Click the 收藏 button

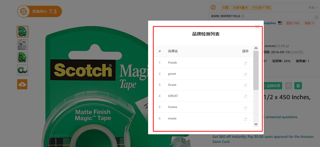[225, 8]
